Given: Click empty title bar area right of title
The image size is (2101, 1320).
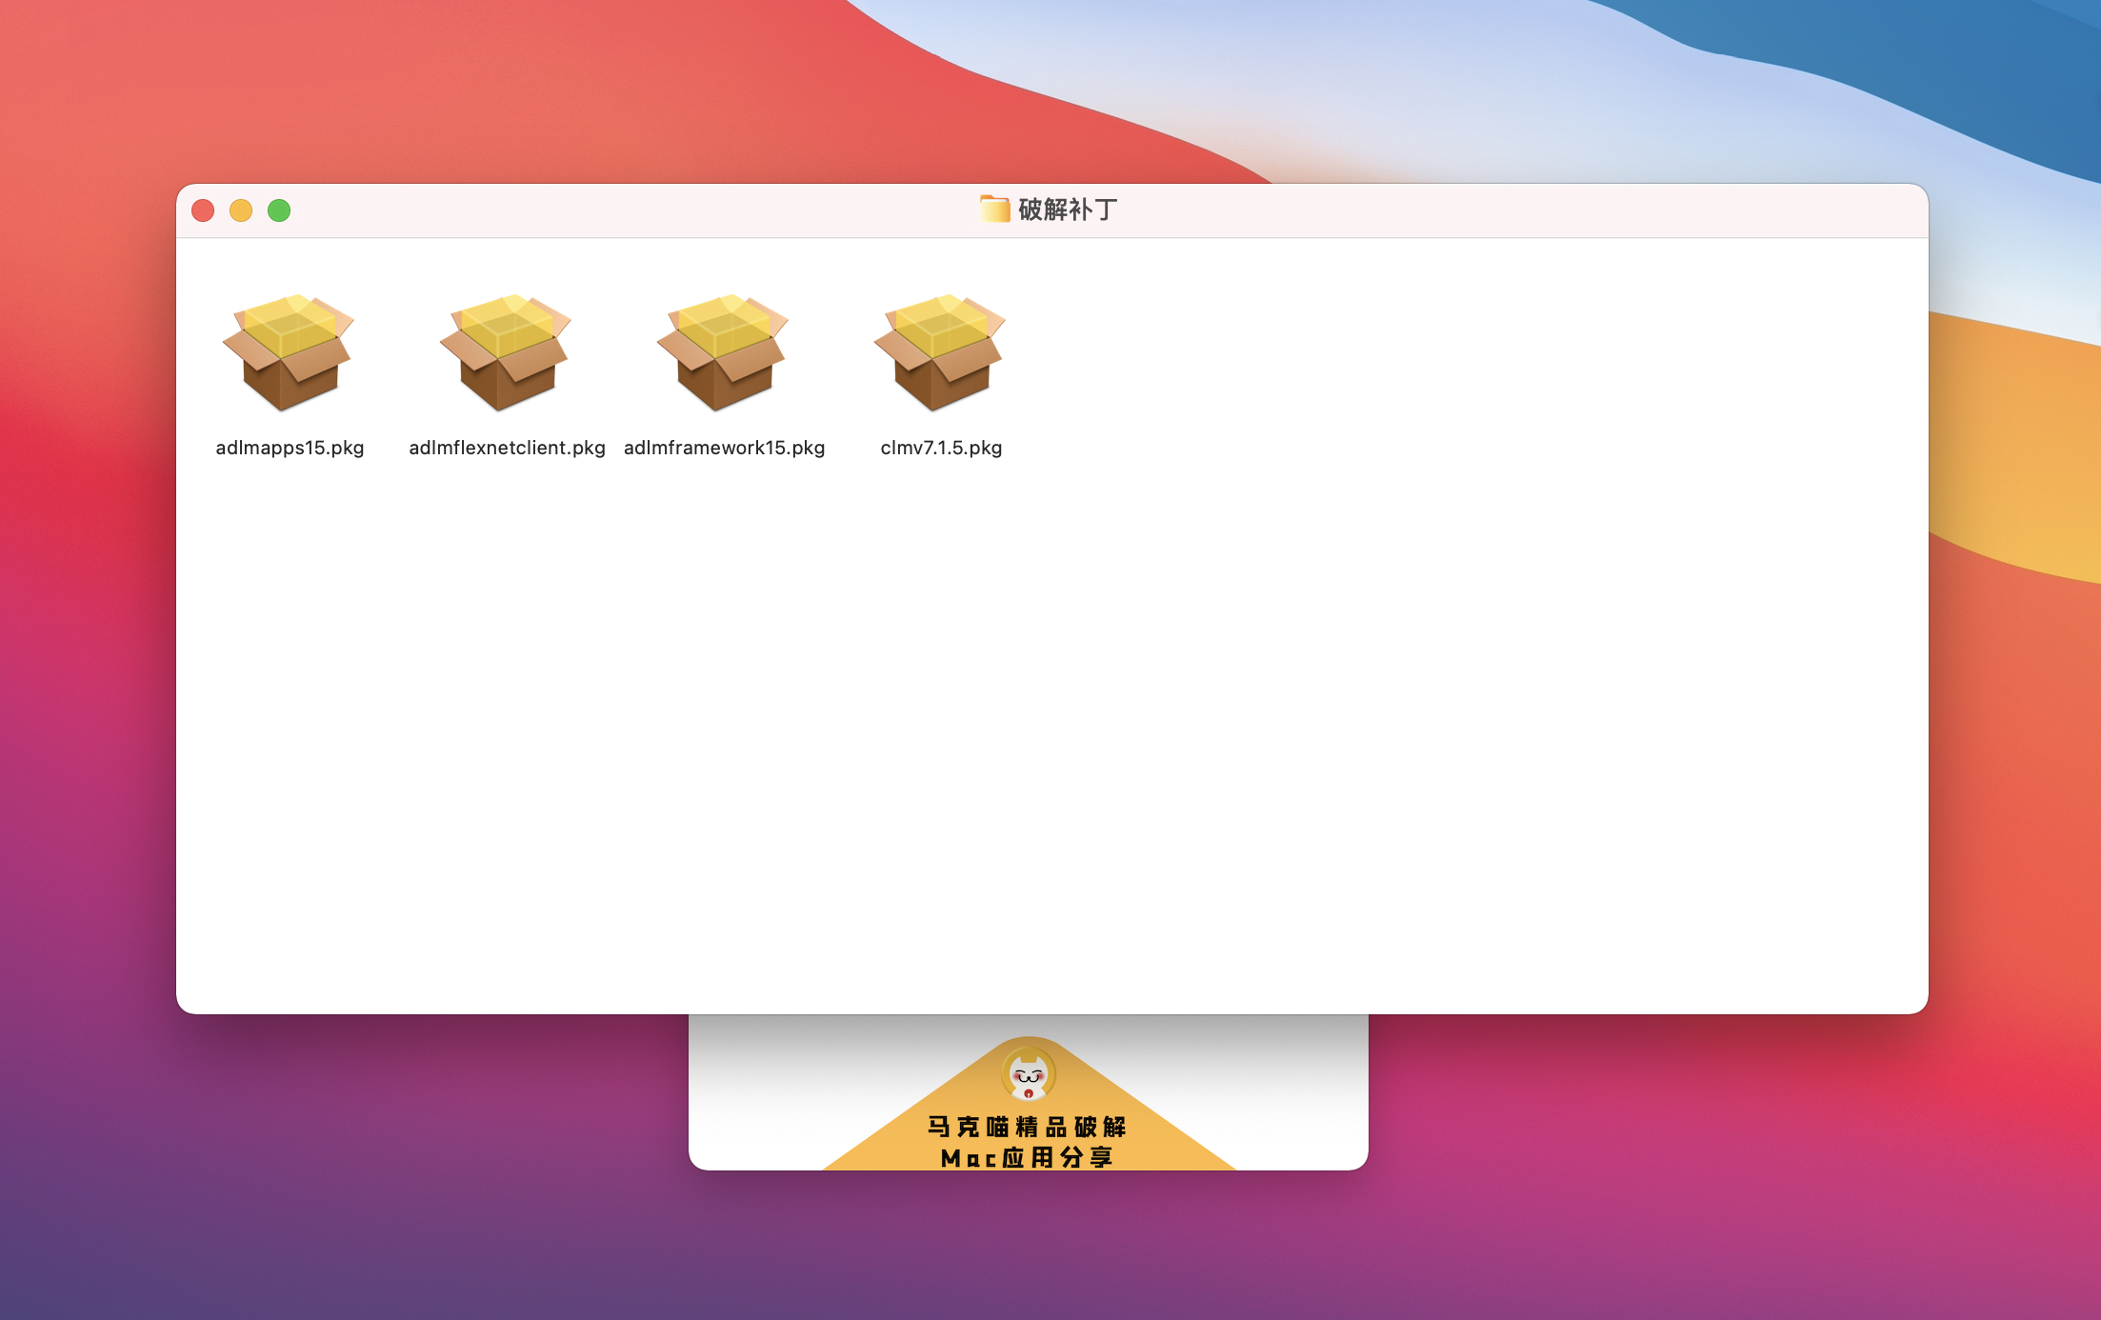Looking at the screenshot, I should [x=1524, y=210].
